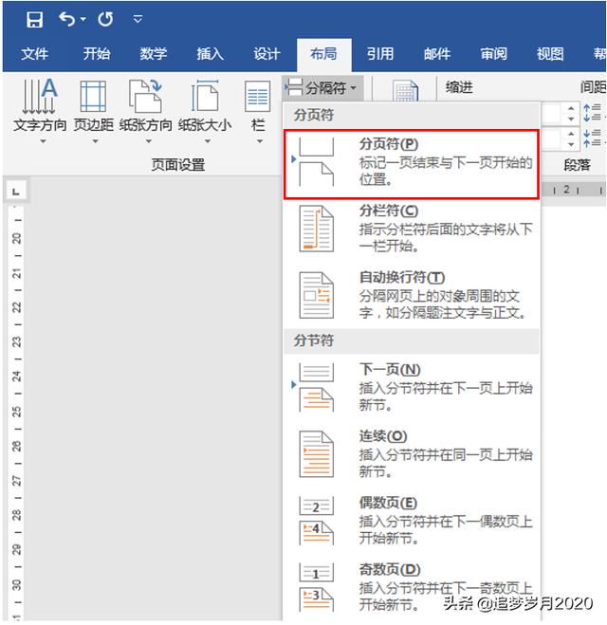Switch to the 插入 ribbon tab
The height and width of the screenshot is (625, 607).
tap(210, 54)
